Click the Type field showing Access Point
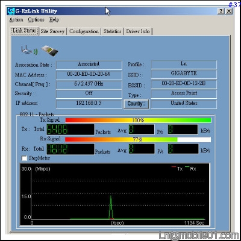241x241 pixels. pos(184,93)
